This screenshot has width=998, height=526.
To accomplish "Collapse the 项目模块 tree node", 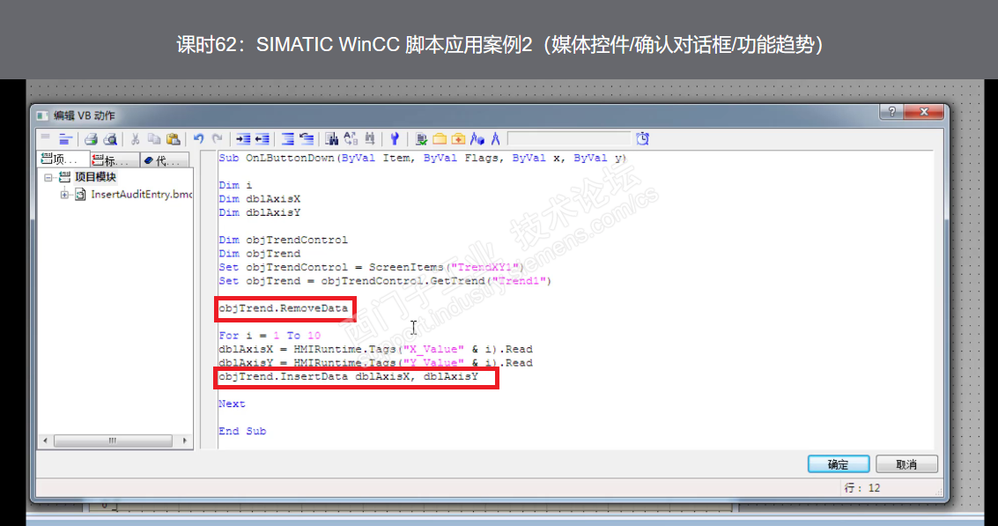I will pos(48,177).
